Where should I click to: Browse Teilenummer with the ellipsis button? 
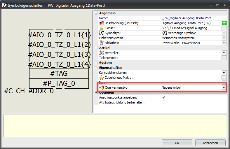click(x=224, y=58)
